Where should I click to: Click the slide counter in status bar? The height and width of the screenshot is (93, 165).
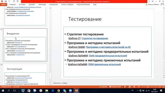[x=6, y=87]
